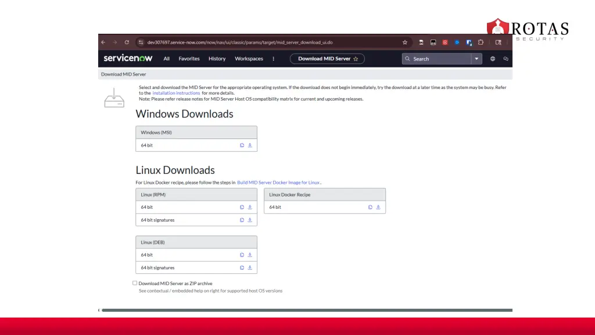The height and width of the screenshot is (335, 595).
Task: Click the Download MID Server title pill
Action: [x=327, y=59]
